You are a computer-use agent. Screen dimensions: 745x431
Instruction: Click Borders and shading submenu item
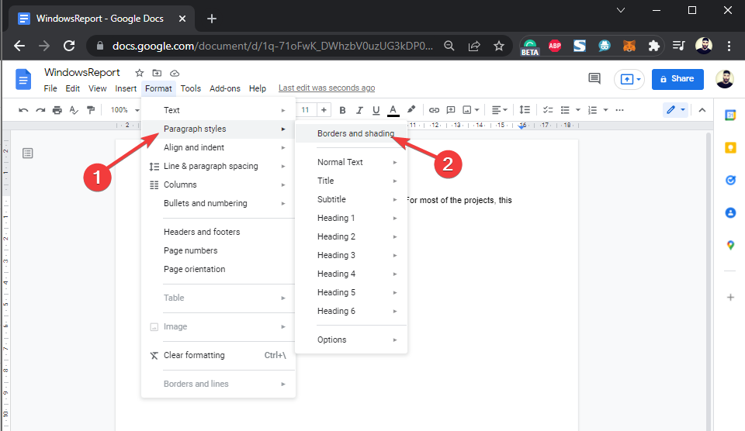pyautogui.click(x=351, y=134)
